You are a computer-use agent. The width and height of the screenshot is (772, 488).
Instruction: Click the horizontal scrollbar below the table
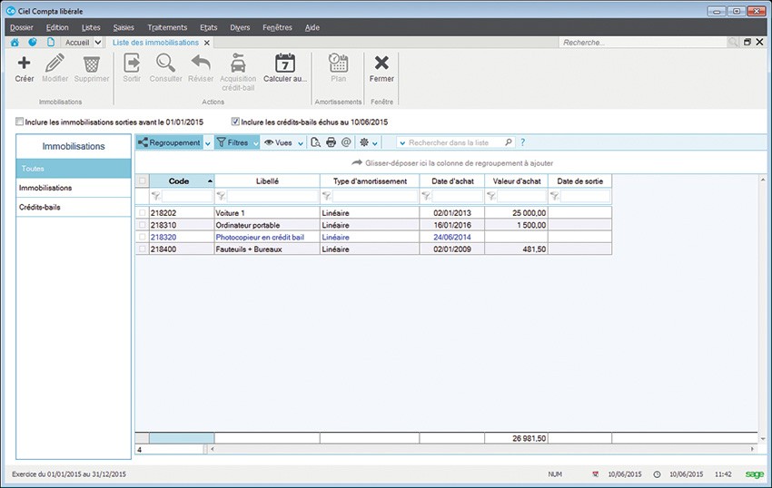pos(482,449)
